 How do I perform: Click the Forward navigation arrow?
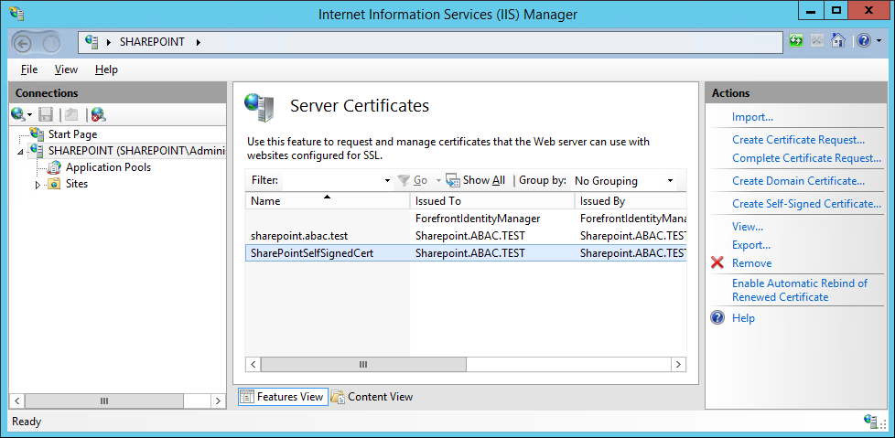pos(51,43)
